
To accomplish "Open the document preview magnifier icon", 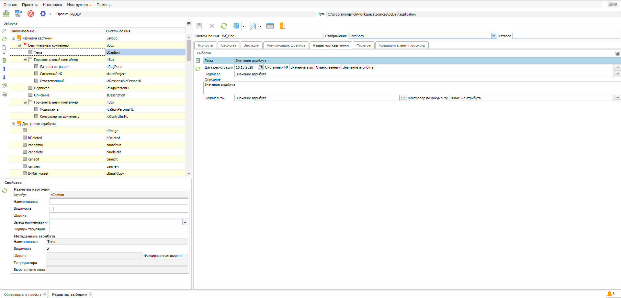I will pos(253,26).
